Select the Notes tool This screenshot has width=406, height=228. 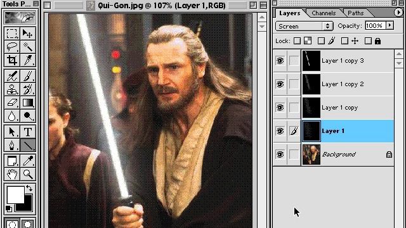(x=11, y=161)
